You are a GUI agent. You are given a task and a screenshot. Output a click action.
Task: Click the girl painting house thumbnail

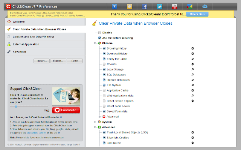(x=66, y=96)
